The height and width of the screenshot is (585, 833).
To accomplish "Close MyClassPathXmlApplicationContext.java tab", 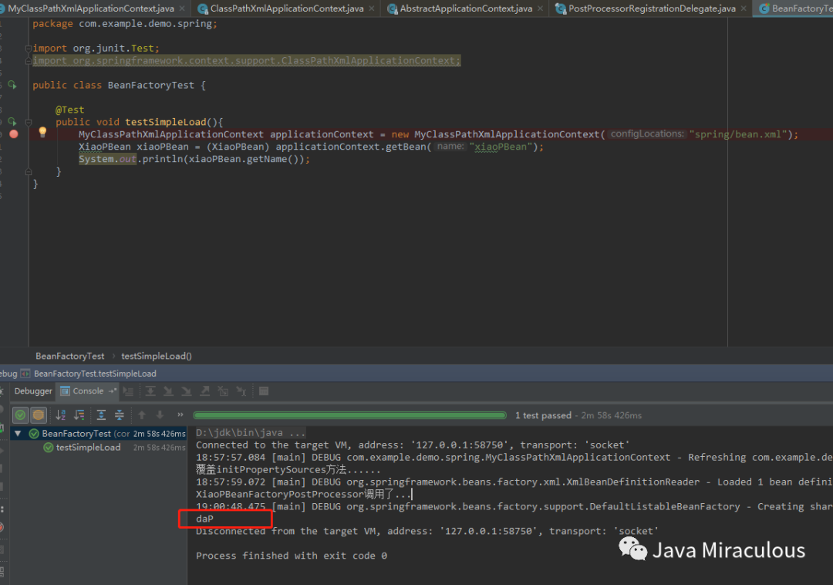I will click(x=182, y=8).
